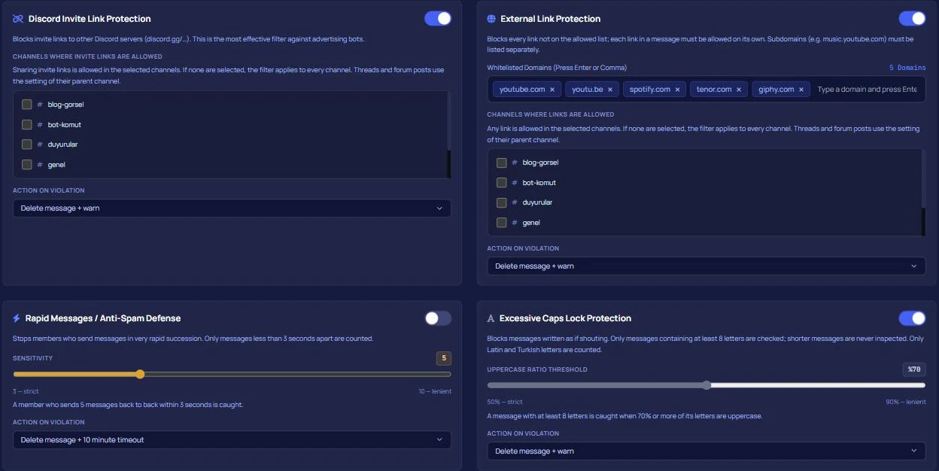Check blog-gorsel in invite links allowed channels
The width and height of the screenshot is (939, 471).
(27, 105)
